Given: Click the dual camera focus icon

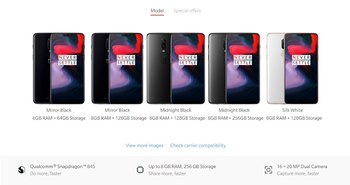Looking at the screenshot, I should (x=268, y=170).
